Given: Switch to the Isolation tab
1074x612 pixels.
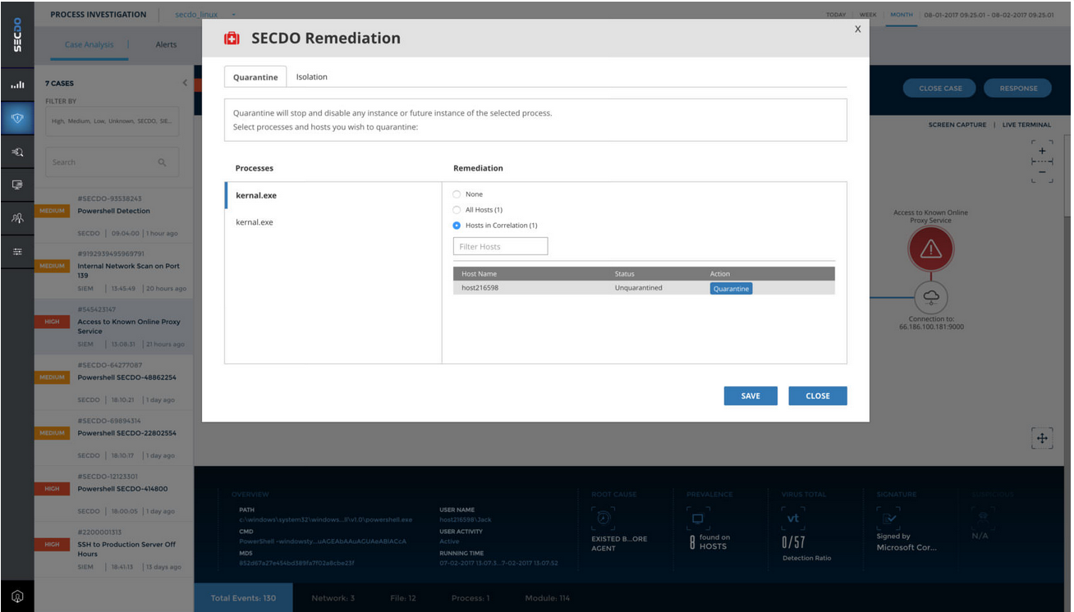Looking at the screenshot, I should [x=312, y=77].
